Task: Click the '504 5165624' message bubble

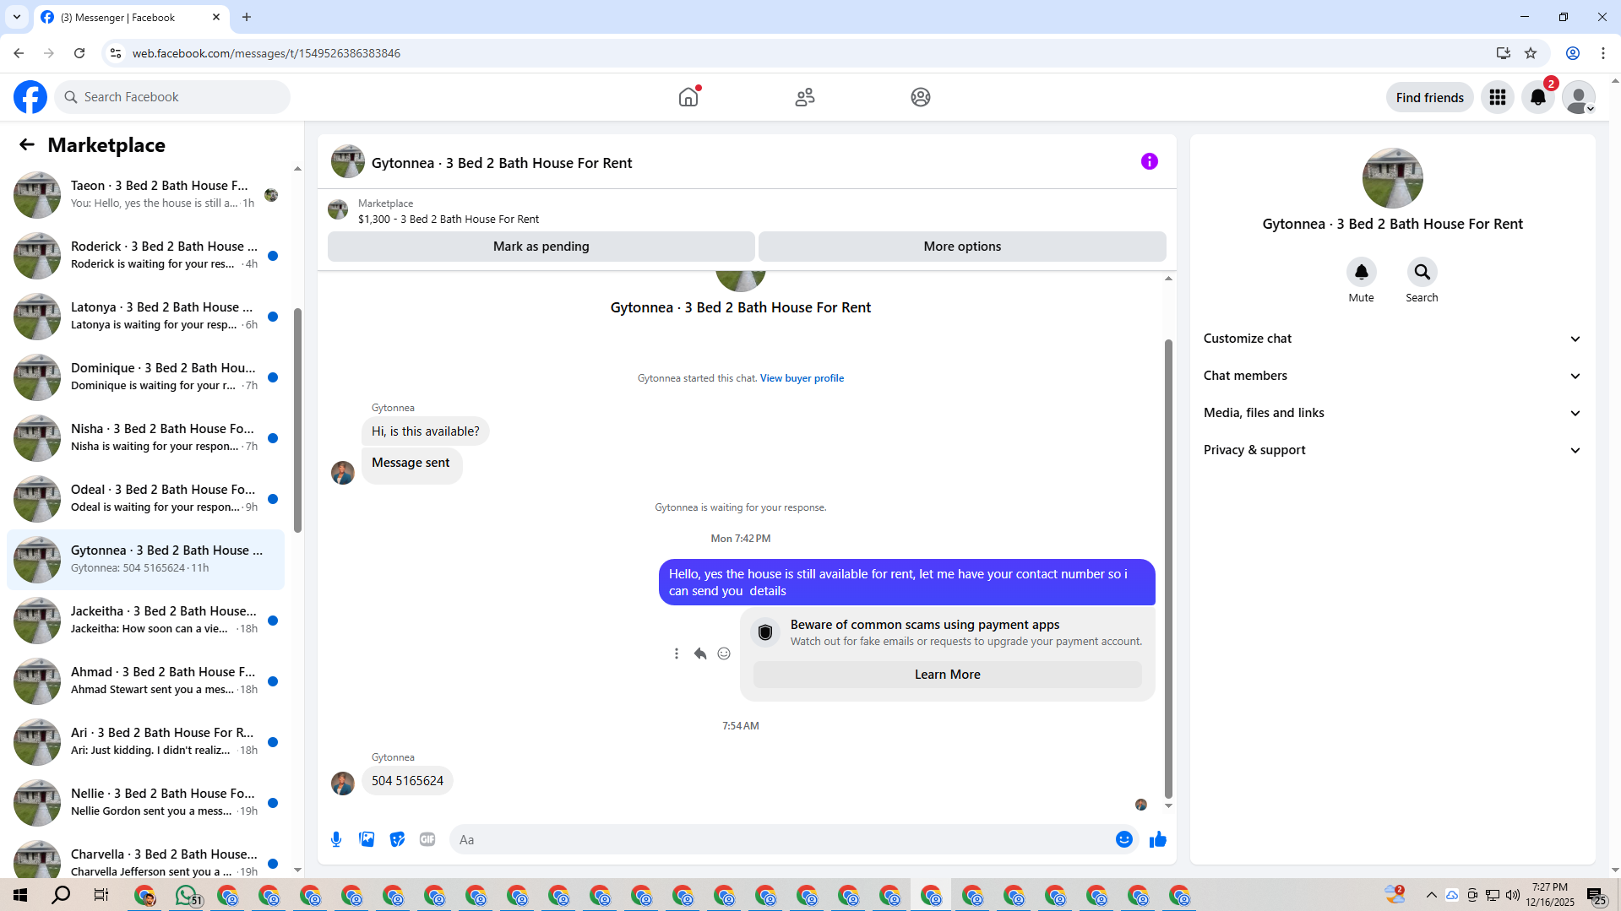Action: (x=407, y=781)
